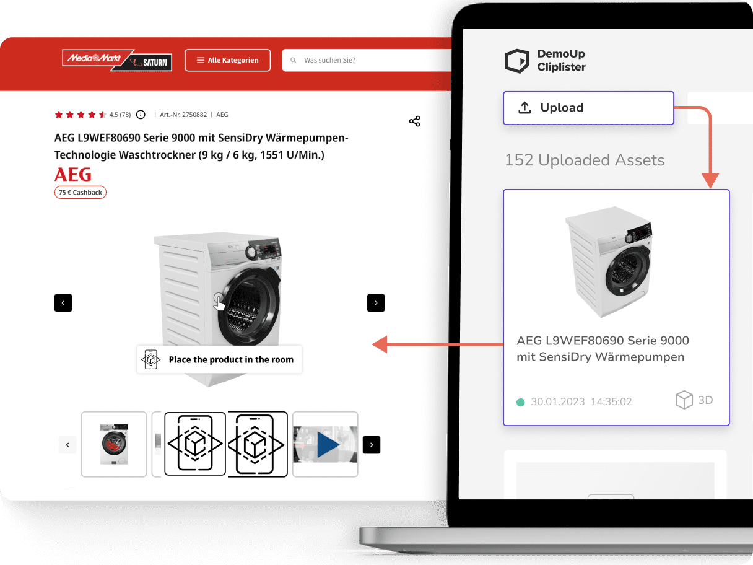Select the first AR 3D view thumbnail
Viewport: 753px width, 565px height.
(x=195, y=444)
